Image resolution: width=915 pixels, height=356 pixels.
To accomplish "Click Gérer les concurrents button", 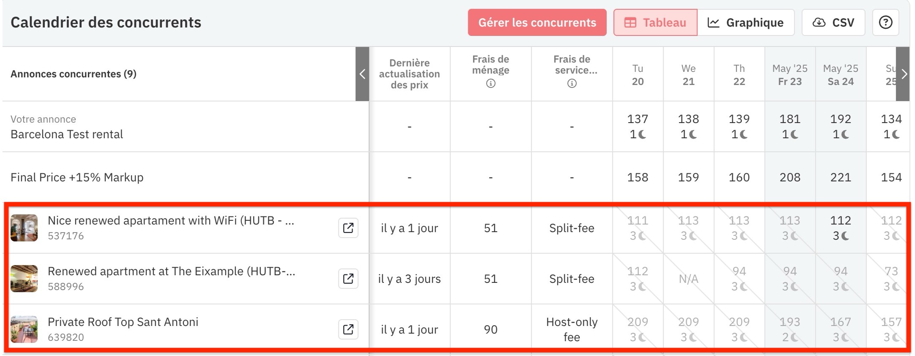I will 537,22.
